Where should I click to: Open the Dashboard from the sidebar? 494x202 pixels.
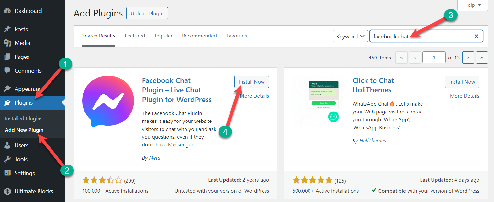pos(7,11)
